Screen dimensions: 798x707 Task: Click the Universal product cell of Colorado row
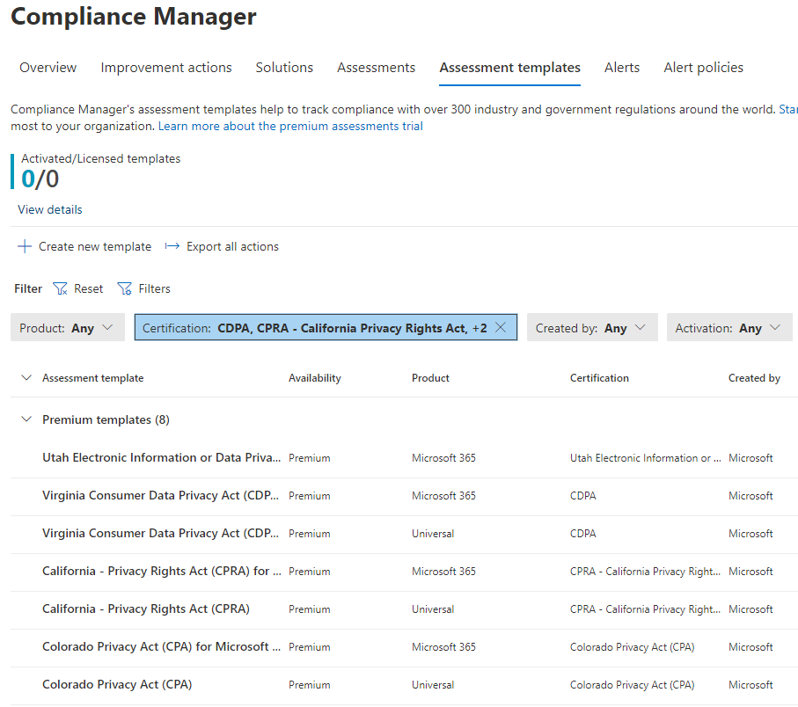(433, 685)
